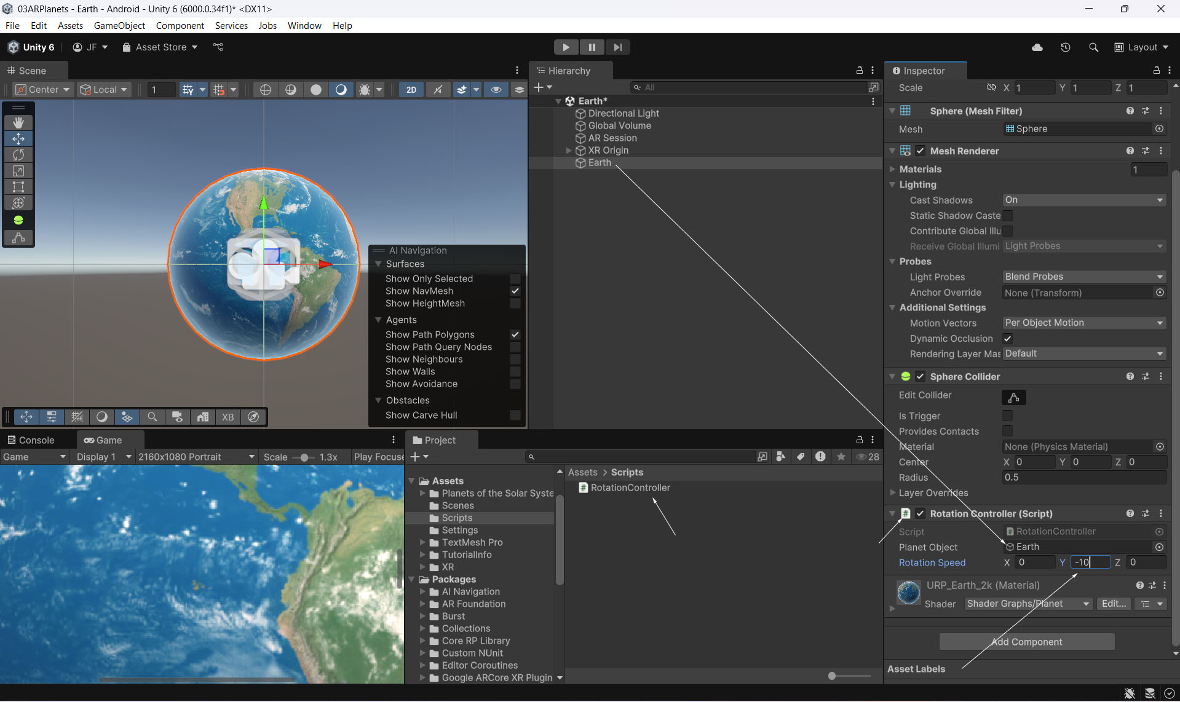Select the Rect transform tool
This screenshot has width=1180, height=702.
click(18, 187)
